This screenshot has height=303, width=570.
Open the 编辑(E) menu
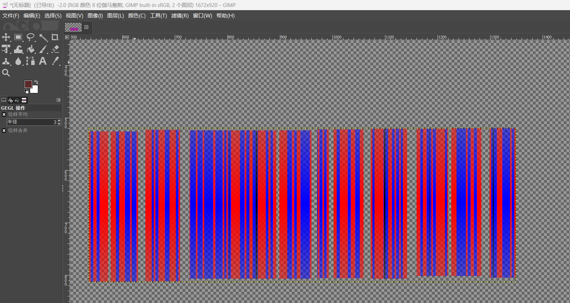coord(32,16)
